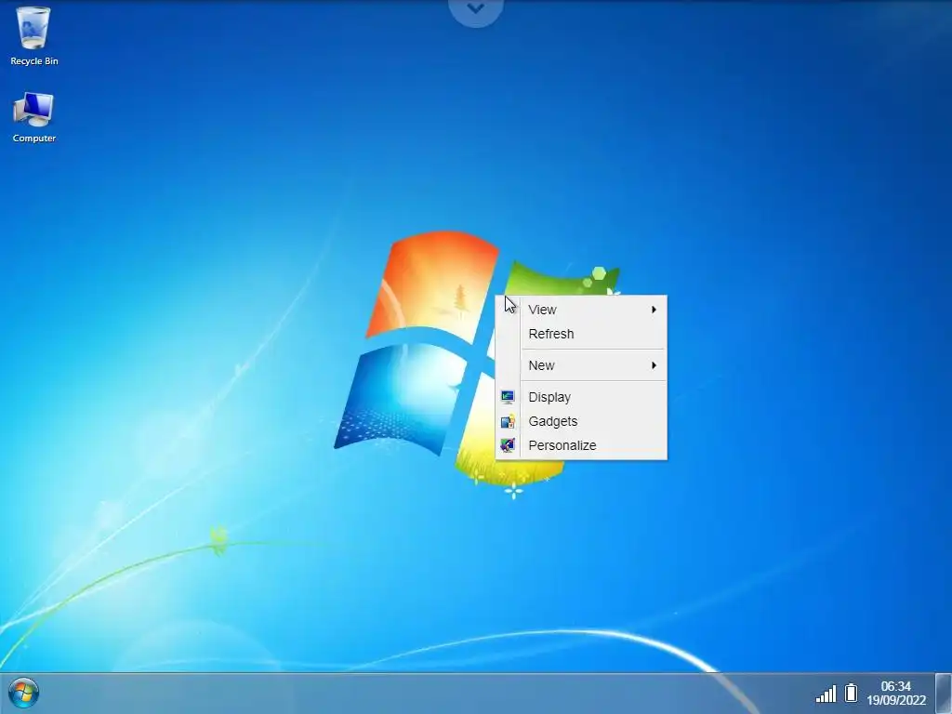Click the 19/09/2022 taskbar date

point(896,700)
